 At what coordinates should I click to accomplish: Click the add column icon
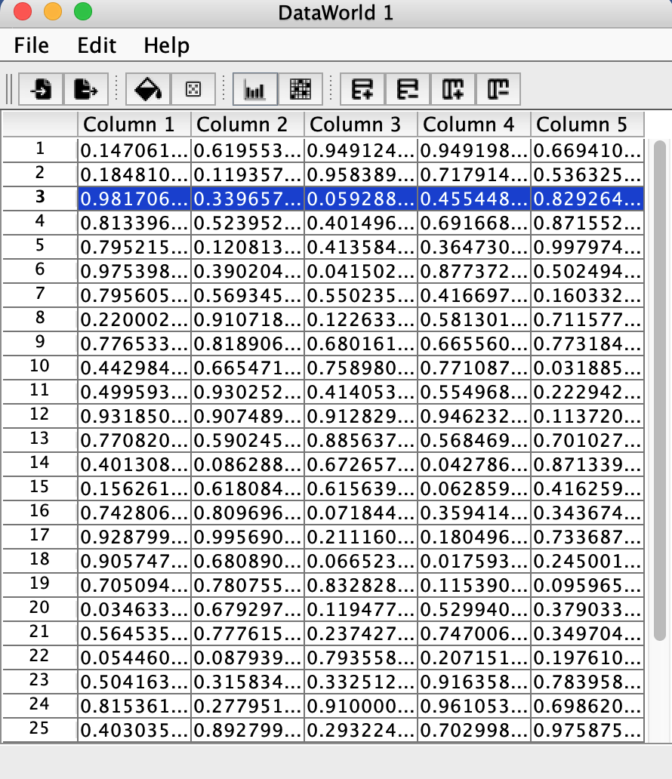click(453, 89)
